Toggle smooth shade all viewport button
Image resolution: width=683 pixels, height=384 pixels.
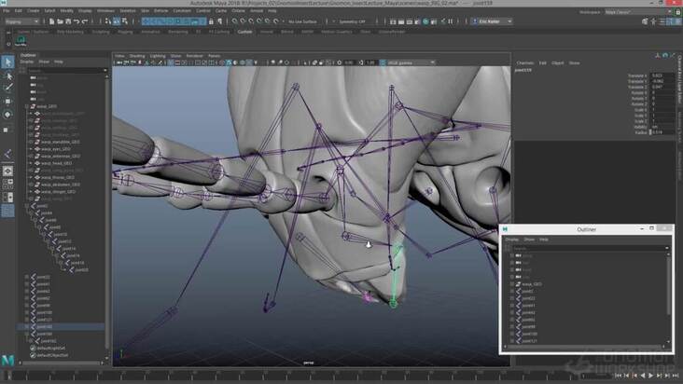tap(229, 62)
